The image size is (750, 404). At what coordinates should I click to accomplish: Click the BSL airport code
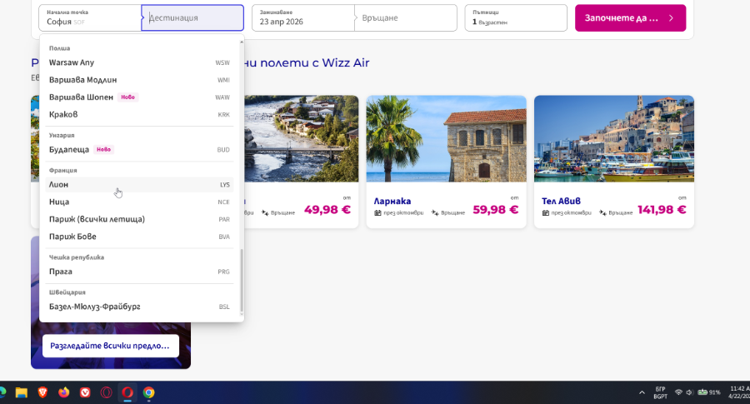[224, 307]
